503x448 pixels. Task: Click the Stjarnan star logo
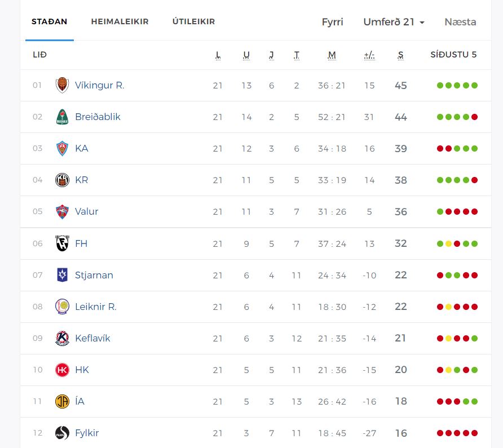[62, 275]
